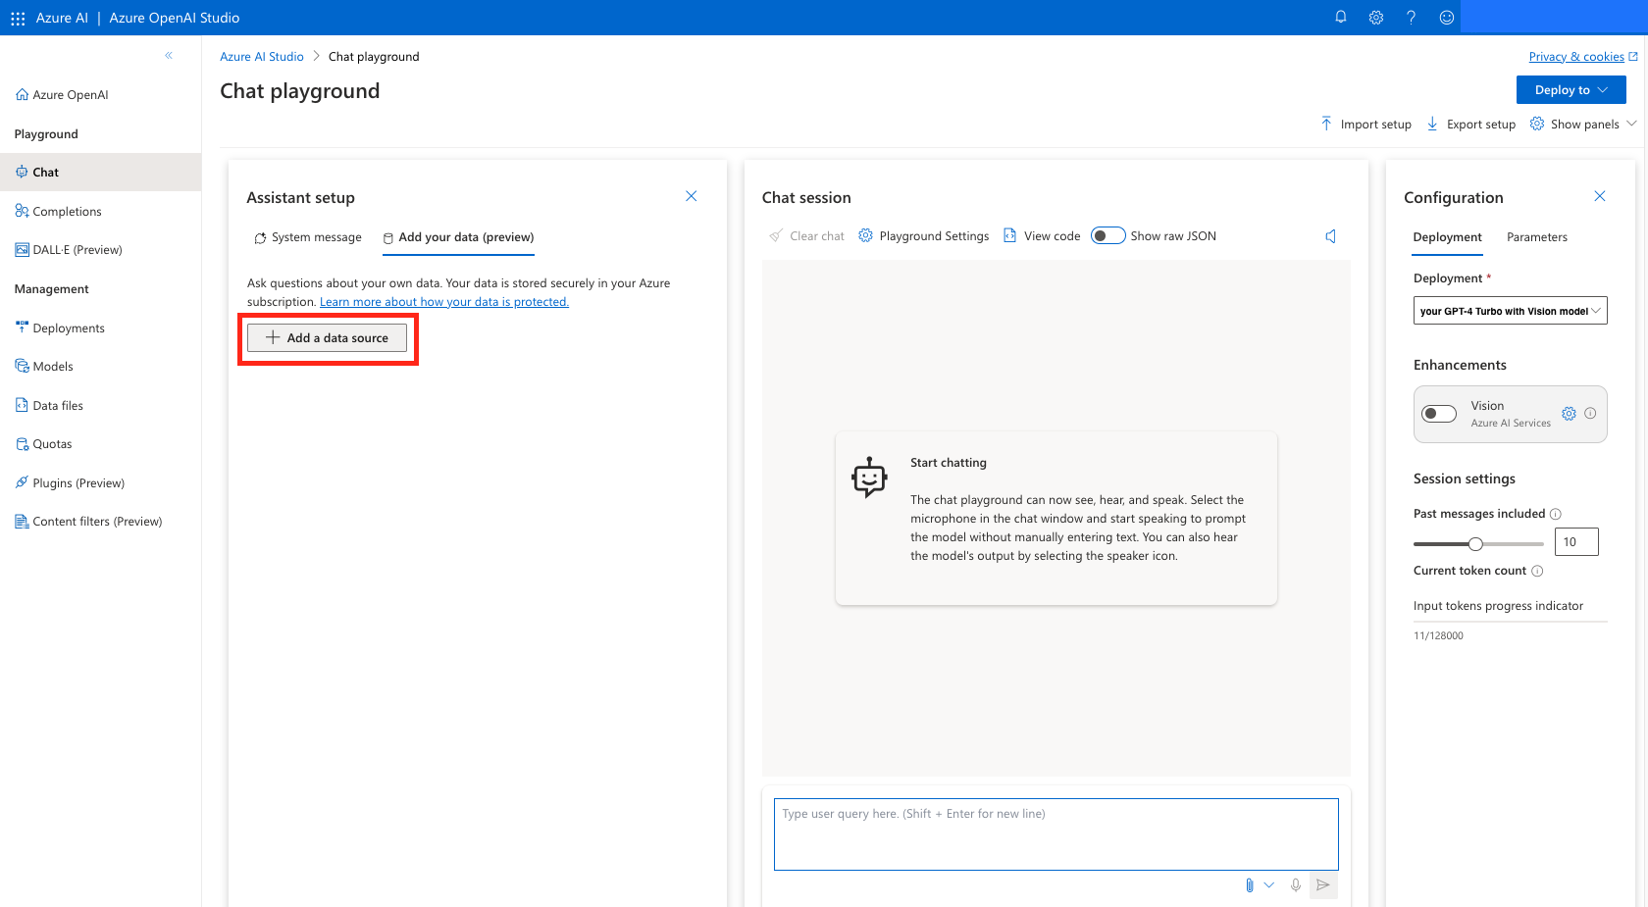Click the attachment paperclip icon
Image resolution: width=1648 pixels, height=907 pixels.
[x=1249, y=885]
